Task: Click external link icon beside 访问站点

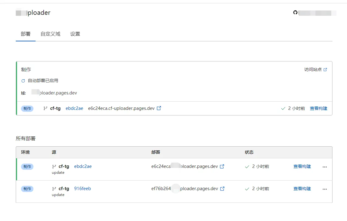Action: (x=325, y=69)
